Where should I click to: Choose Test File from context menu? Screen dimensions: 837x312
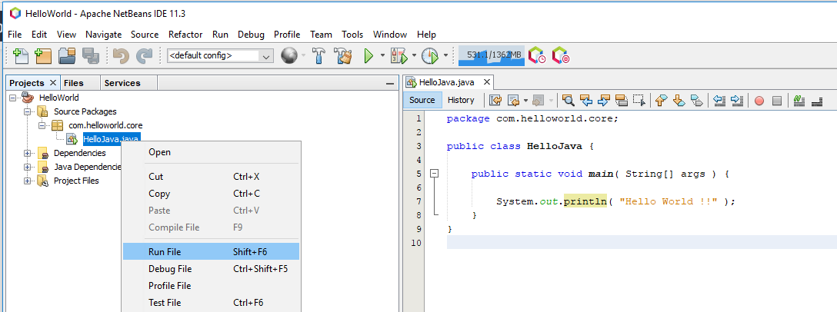pos(211,303)
